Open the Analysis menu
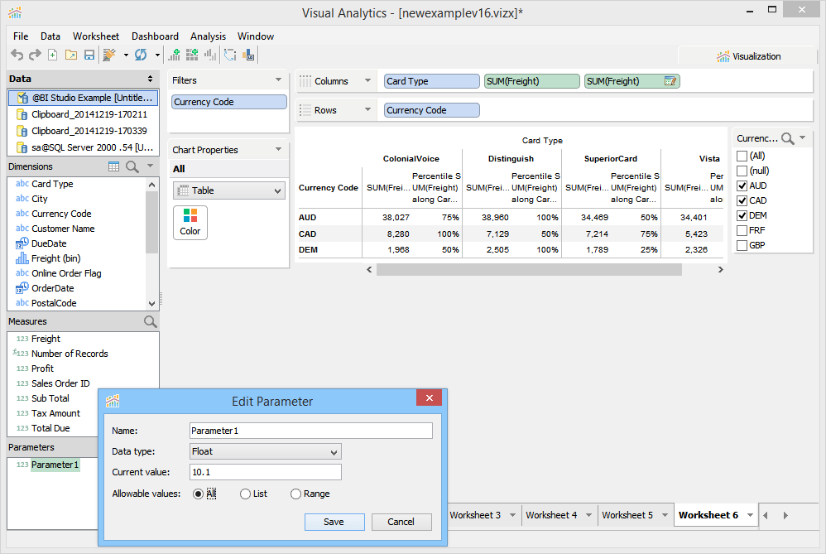The height and width of the screenshot is (554, 826). (x=208, y=36)
